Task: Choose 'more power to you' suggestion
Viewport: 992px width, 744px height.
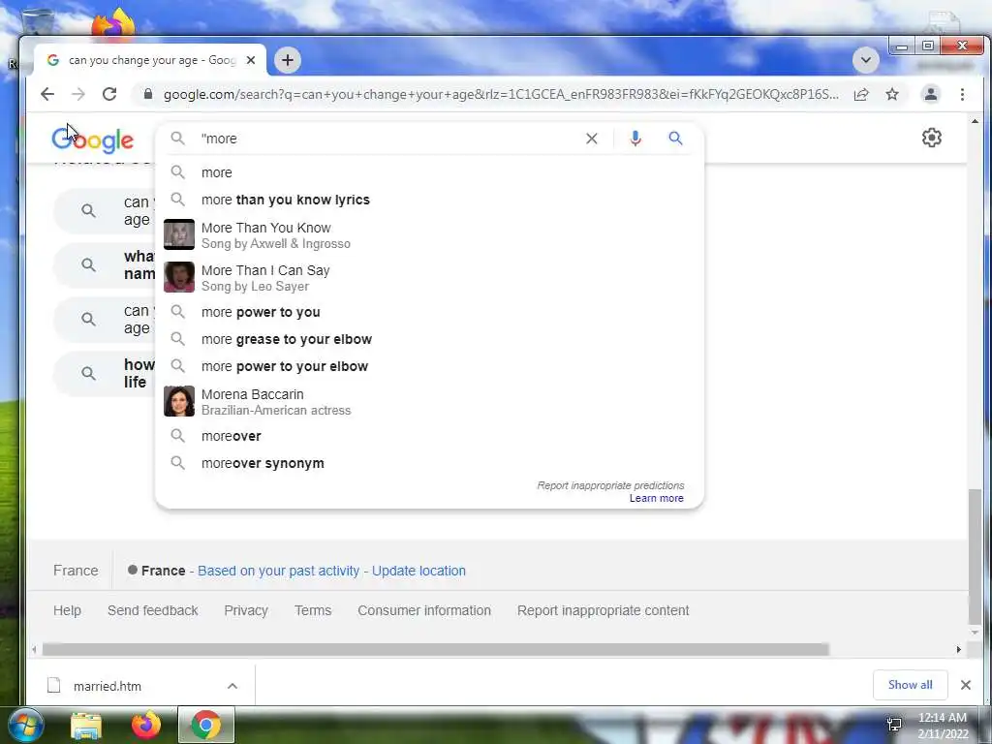Action: point(429,312)
